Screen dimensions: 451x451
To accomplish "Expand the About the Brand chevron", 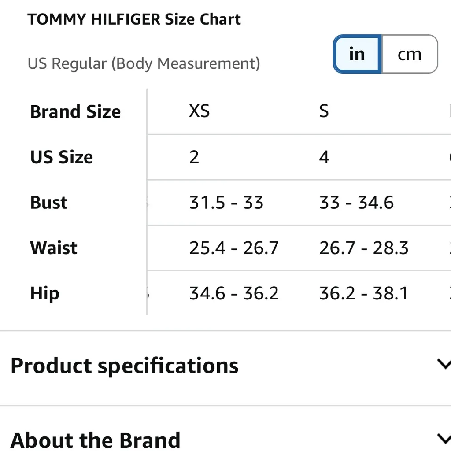I will (x=443, y=438).
